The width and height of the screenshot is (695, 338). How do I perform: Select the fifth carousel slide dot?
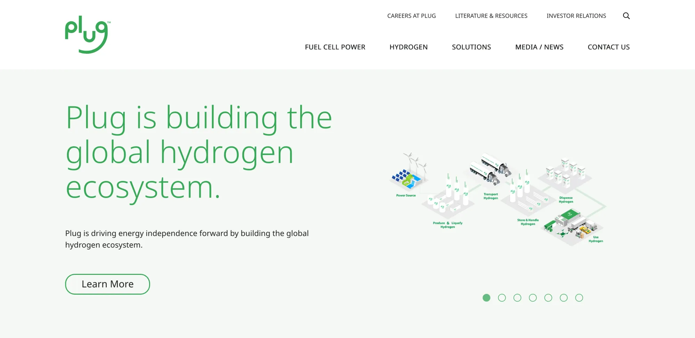point(548,298)
